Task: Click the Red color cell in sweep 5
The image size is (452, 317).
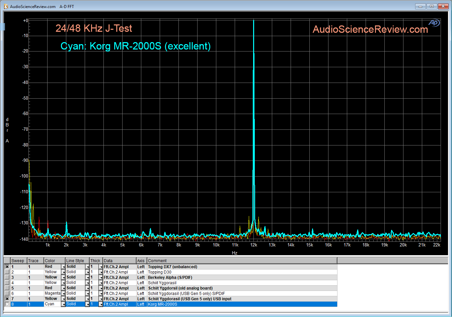Action: [53, 288]
